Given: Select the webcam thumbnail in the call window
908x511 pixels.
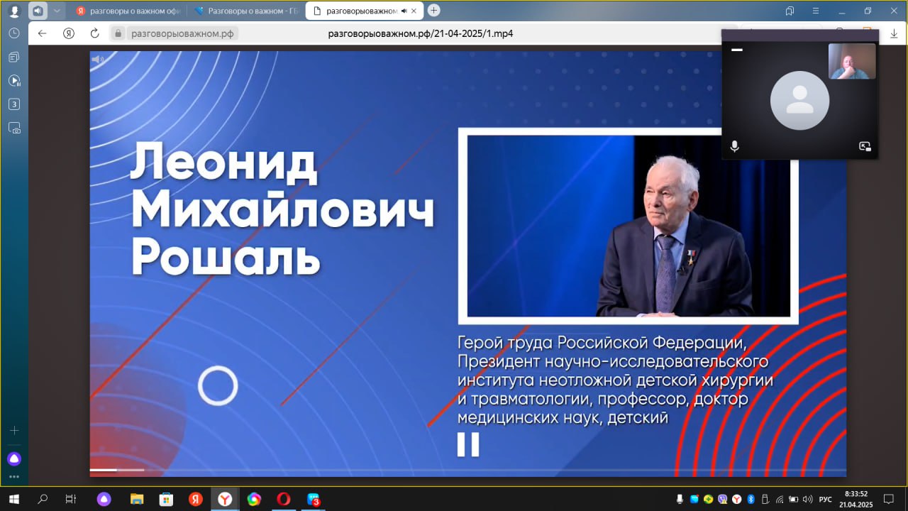Looking at the screenshot, I should click(x=852, y=61).
